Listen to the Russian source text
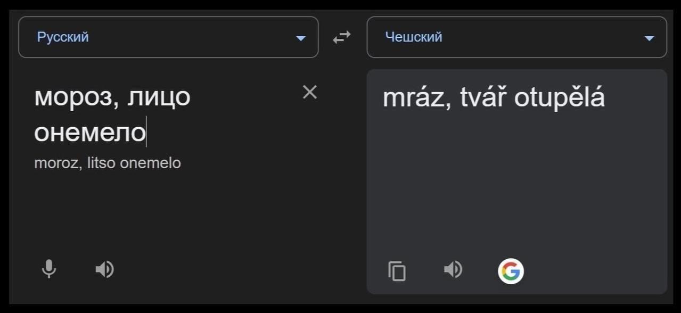 point(104,269)
